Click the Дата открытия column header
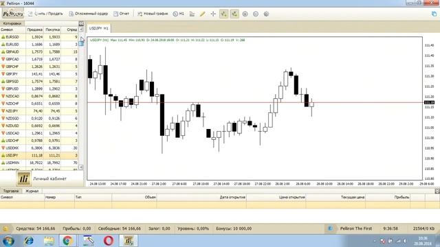 point(201,198)
